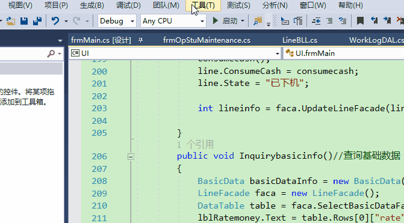404x223 pixels.
Task: Open the 调试(D) debug menu
Action: 128,5
